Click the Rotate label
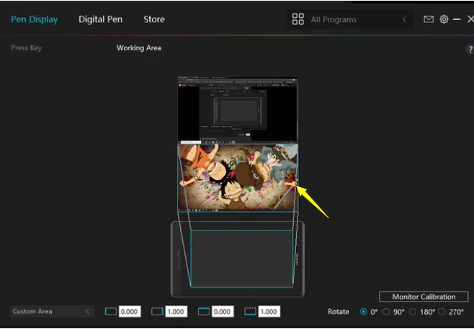 click(x=339, y=312)
